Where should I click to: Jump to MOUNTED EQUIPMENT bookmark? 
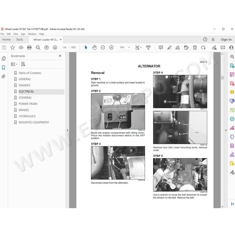(34, 122)
